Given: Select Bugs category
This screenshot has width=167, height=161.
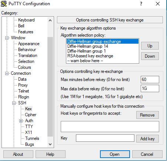Looking at the screenshot, I should [29, 144].
